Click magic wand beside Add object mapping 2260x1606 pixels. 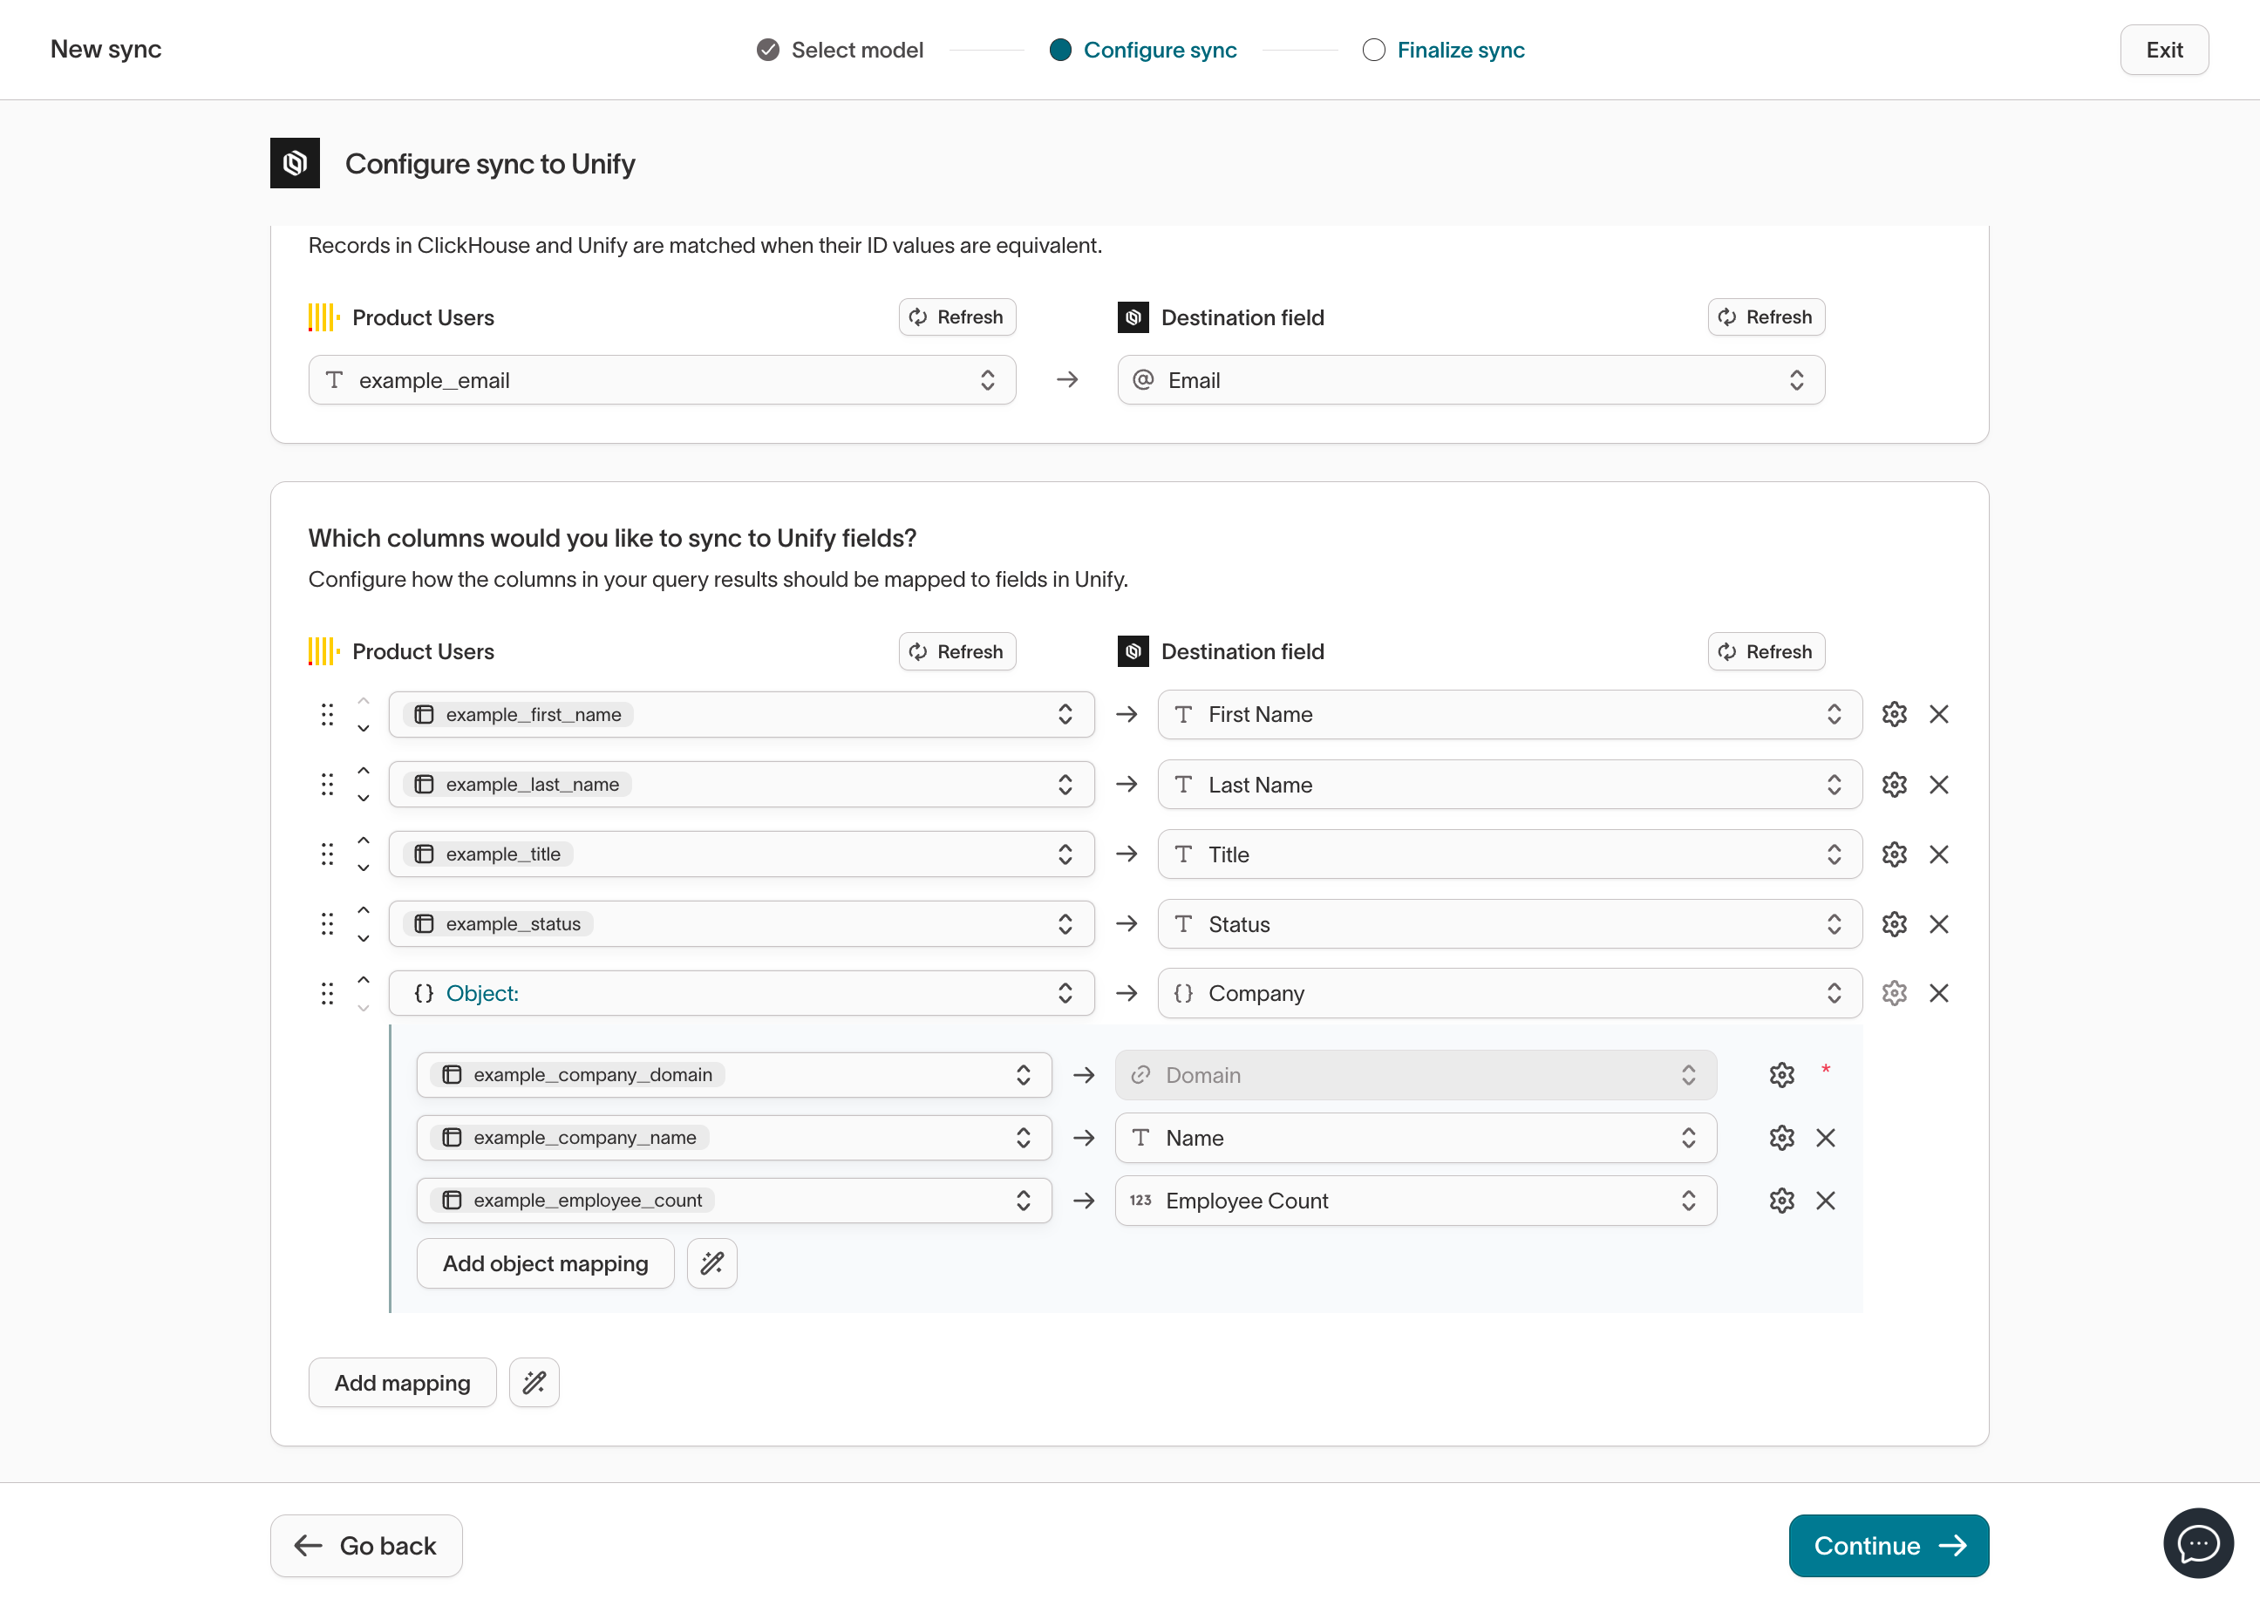[712, 1262]
